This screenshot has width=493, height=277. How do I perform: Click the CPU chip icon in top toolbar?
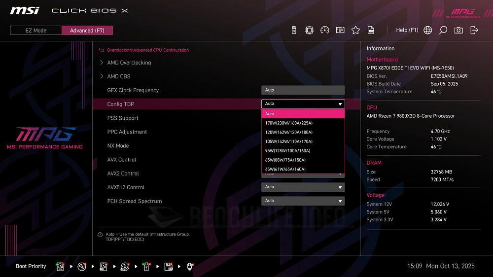(x=309, y=30)
